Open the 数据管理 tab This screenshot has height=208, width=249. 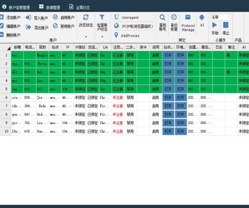coord(49,7)
